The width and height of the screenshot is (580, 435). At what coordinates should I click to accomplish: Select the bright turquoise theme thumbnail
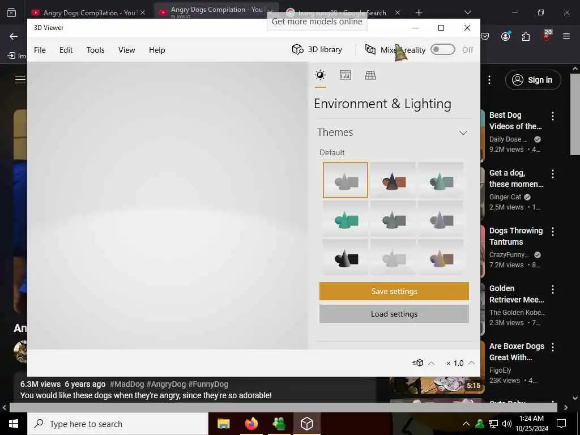point(345,219)
